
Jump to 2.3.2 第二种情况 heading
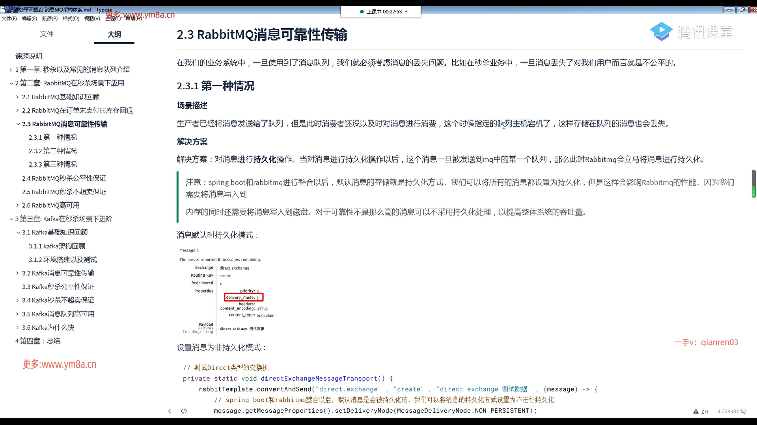(x=53, y=151)
